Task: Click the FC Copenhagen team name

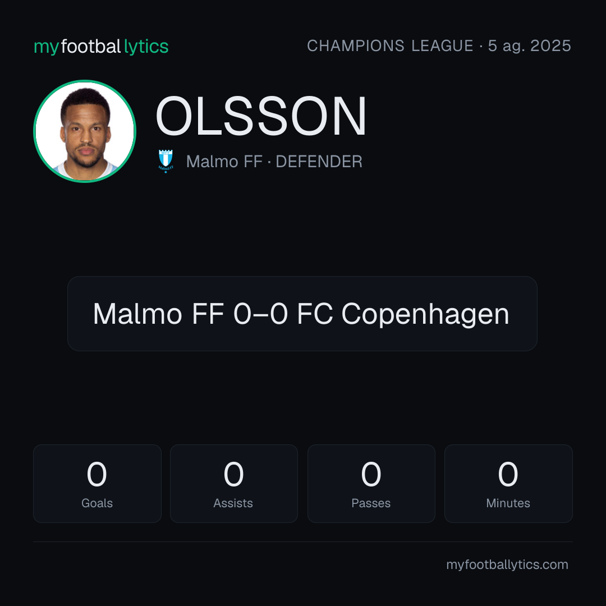Action: point(403,314)
